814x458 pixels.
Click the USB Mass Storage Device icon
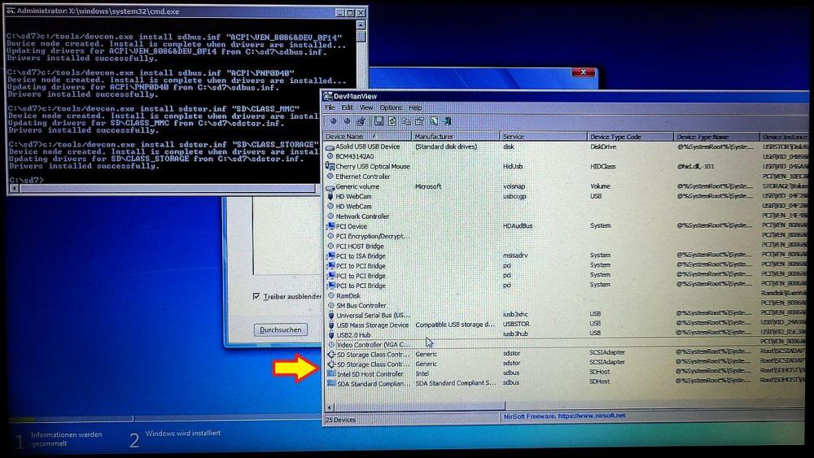point(330,325)
